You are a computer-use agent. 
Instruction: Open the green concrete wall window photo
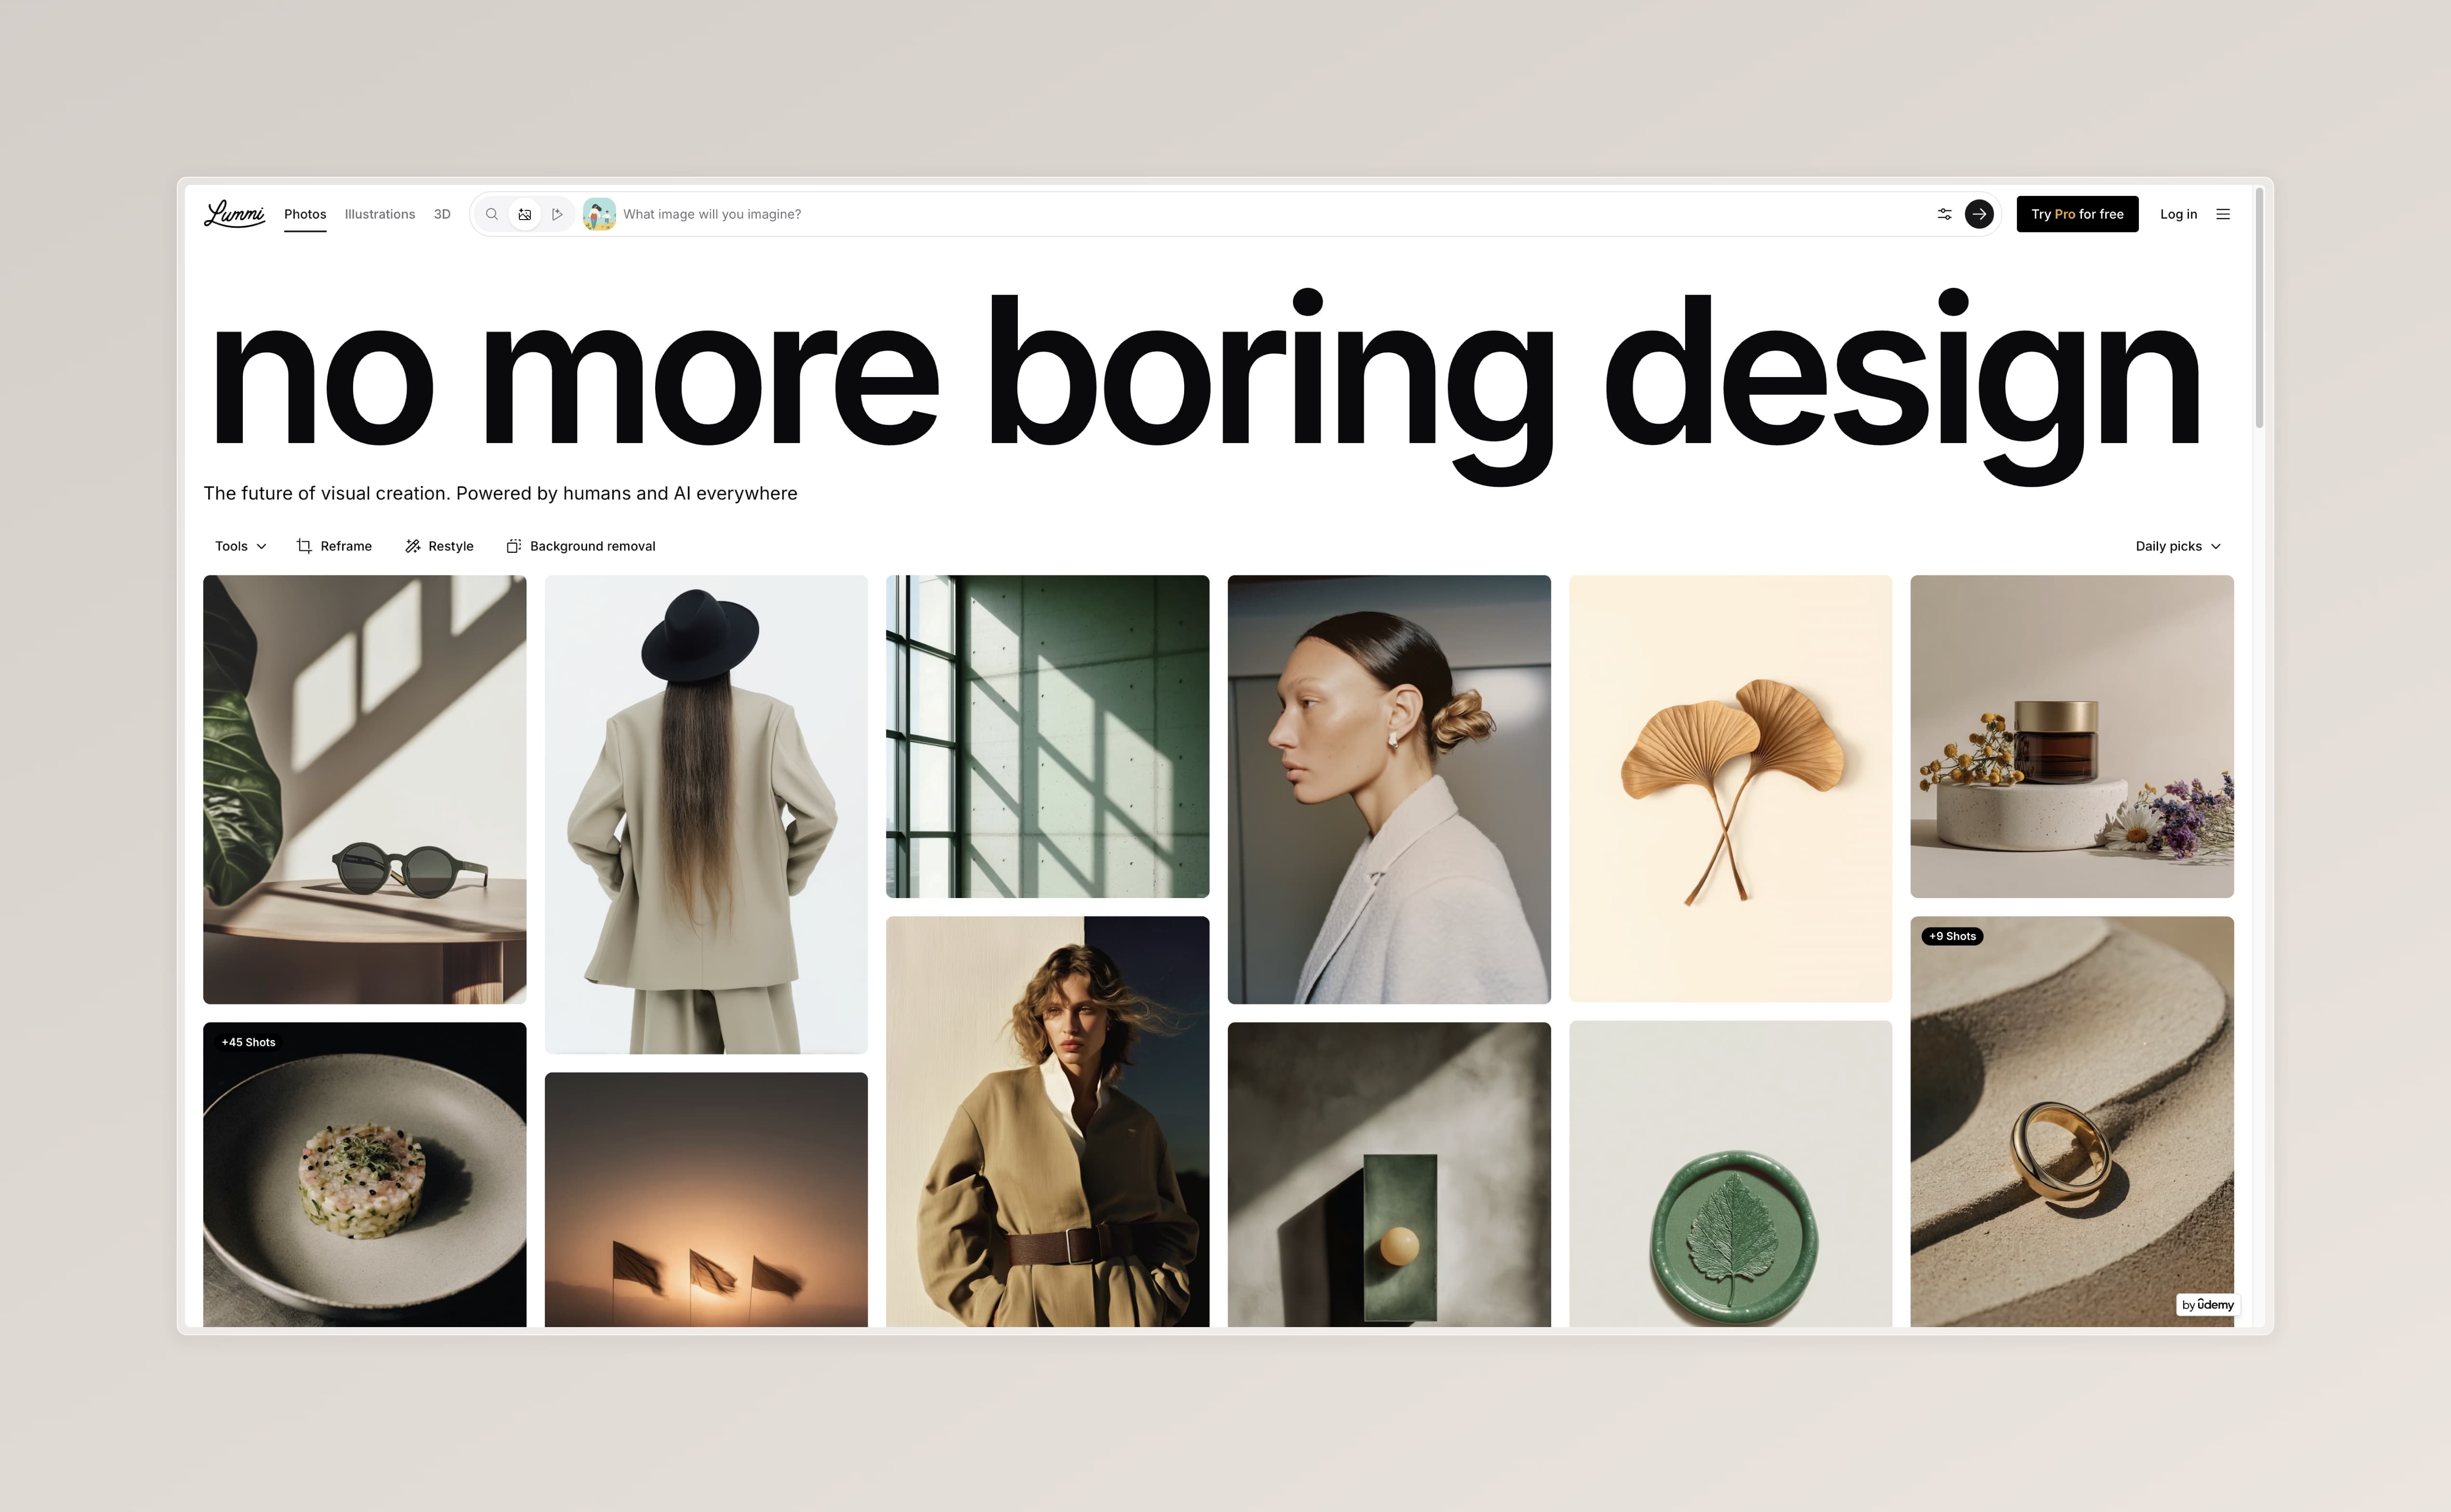pos(1047,736)
